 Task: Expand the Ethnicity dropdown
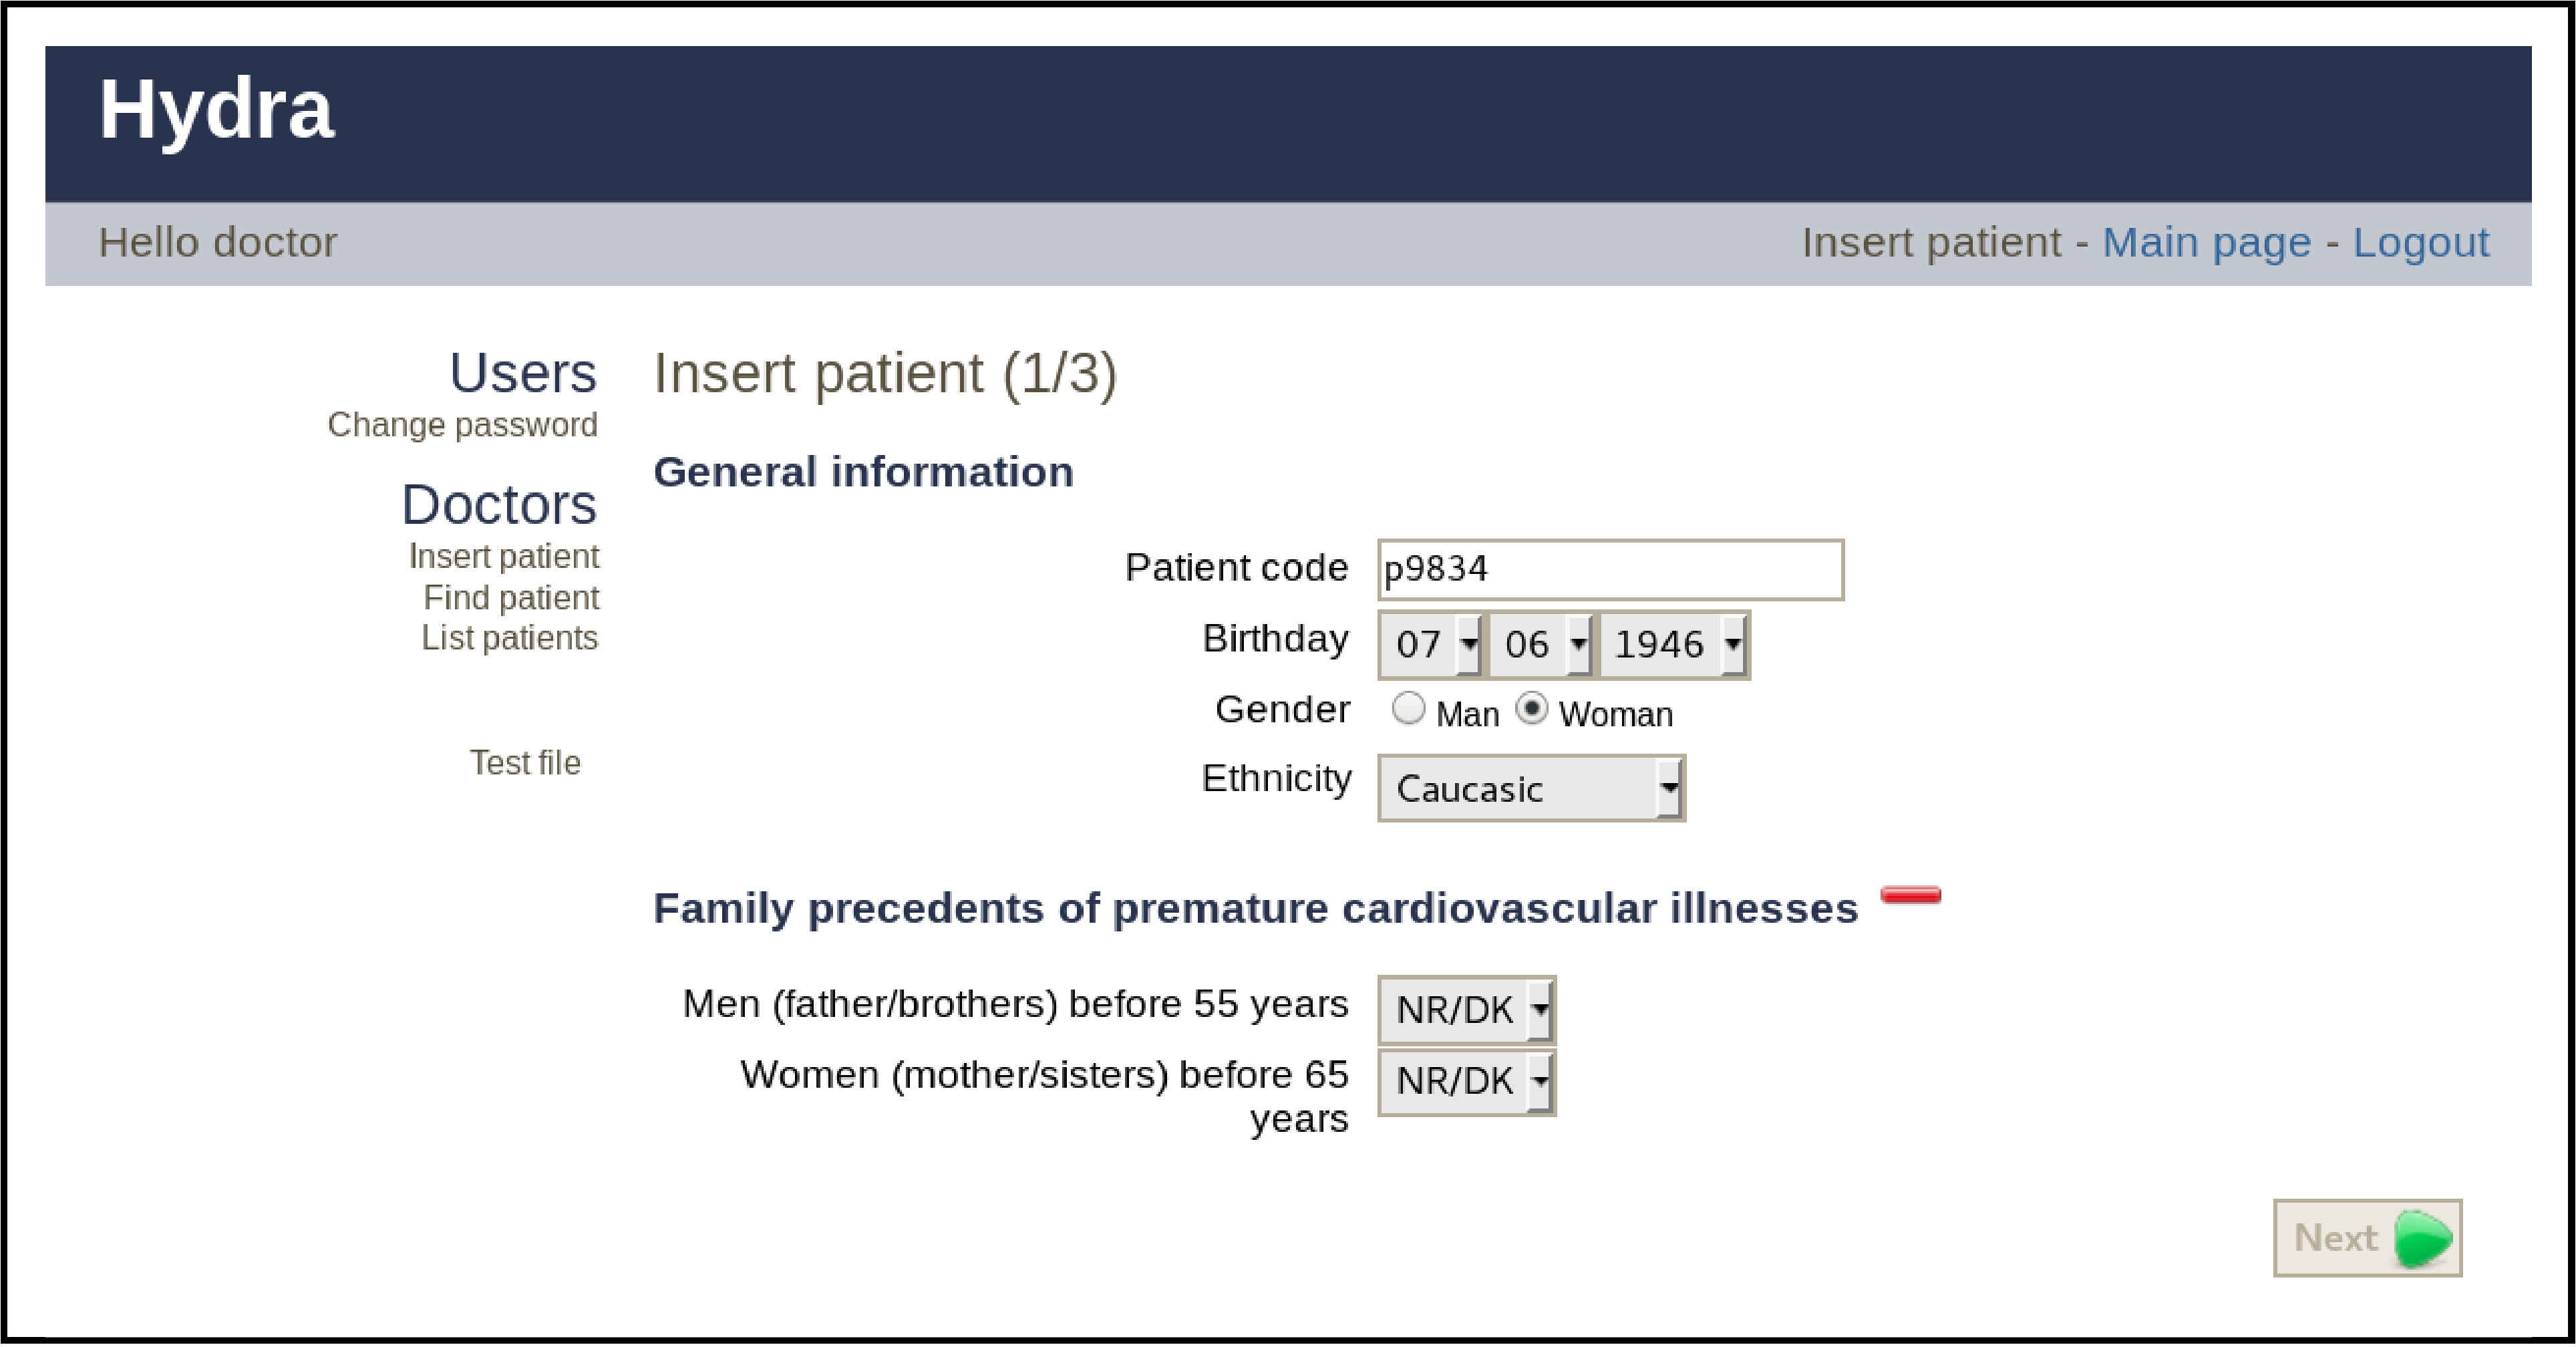point(1531,789)
